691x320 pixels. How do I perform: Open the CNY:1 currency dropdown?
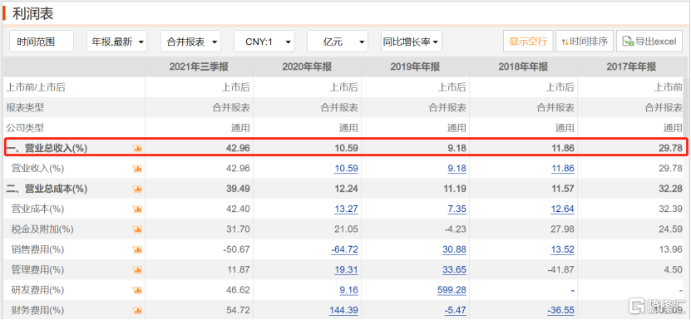[x=264, y=42]
